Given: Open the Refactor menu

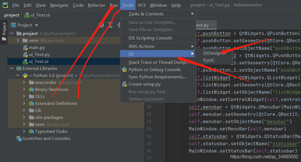Looking at the screenshot, I should (96, 5).
